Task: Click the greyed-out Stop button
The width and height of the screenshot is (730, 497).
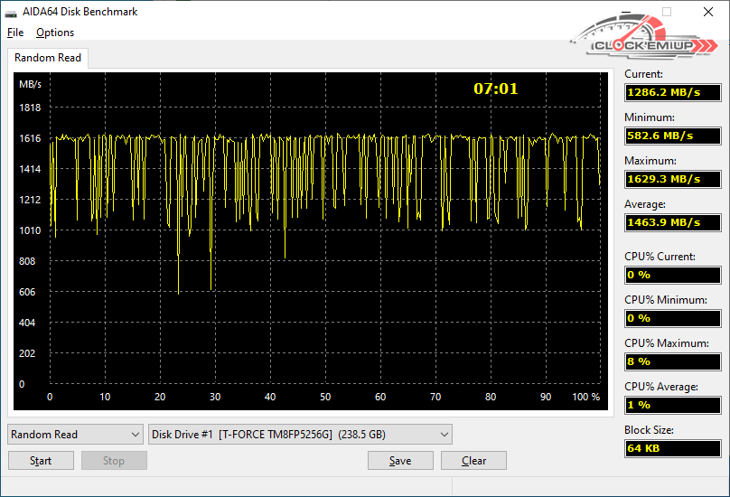Action: point(114,461)
